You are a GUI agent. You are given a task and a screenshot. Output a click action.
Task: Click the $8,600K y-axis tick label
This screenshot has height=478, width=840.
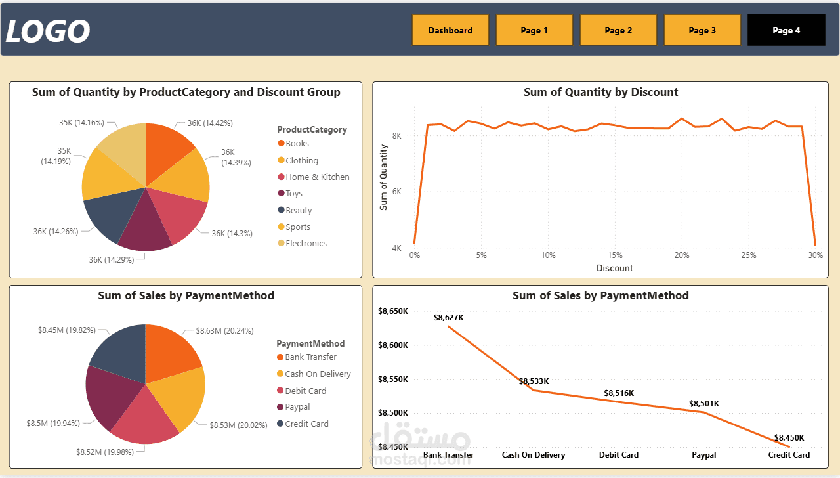tap(393, 345)
